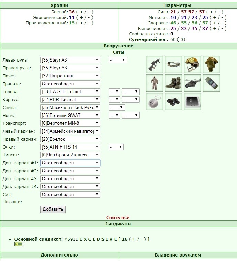Decrease Выносливость stat with minus
This screenshot has height=261, width=237.
[222, 29]
